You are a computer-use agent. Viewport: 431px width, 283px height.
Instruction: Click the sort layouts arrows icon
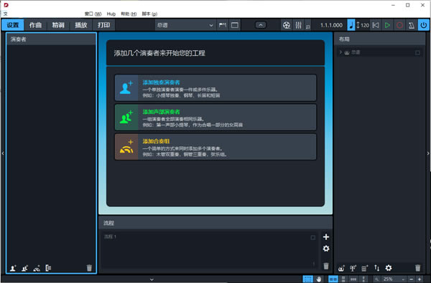point(376,268)
